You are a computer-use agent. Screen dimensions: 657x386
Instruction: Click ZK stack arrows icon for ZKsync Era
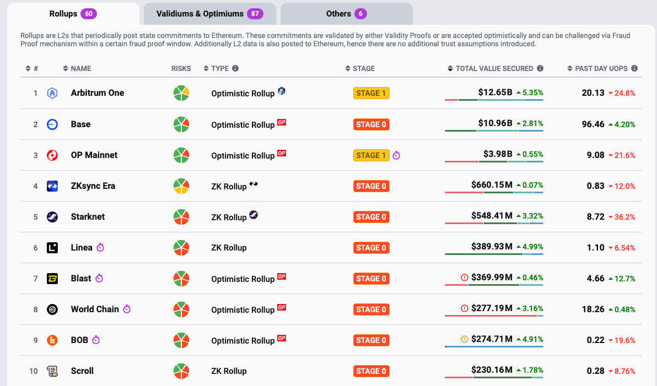254,183
